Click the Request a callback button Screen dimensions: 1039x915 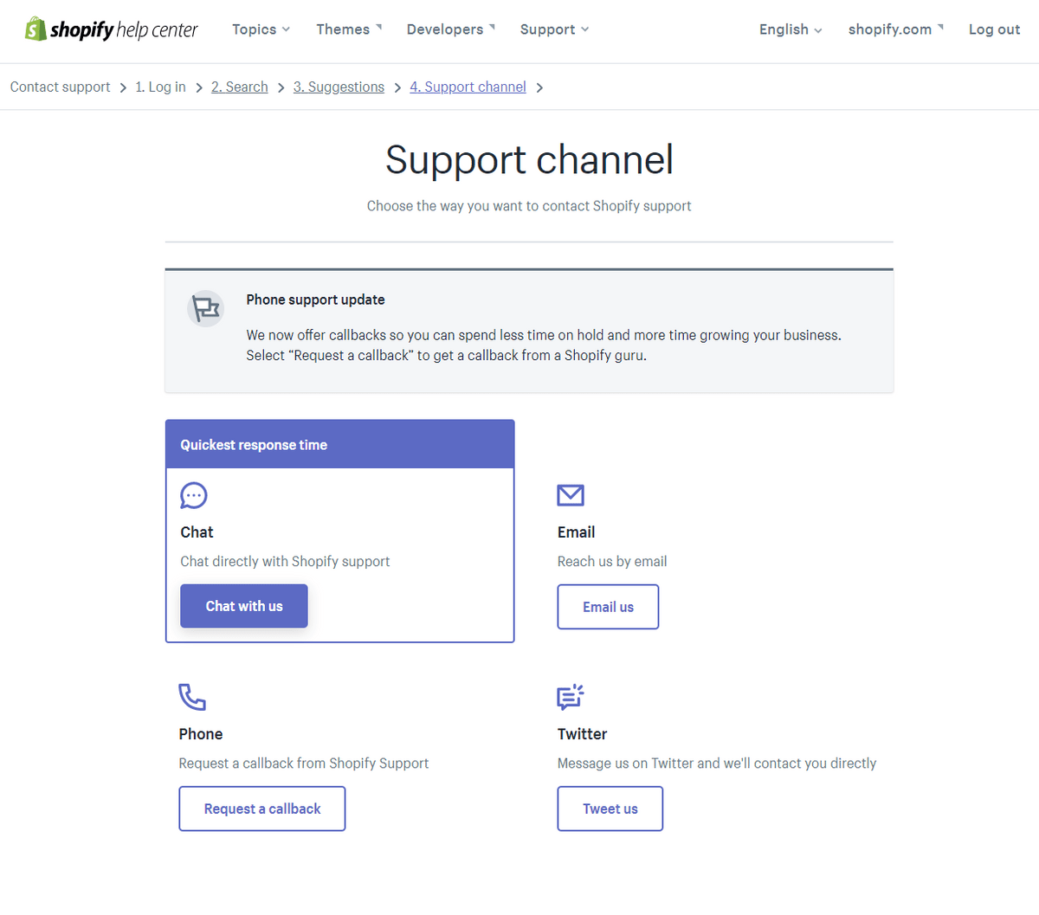point(262,809)
